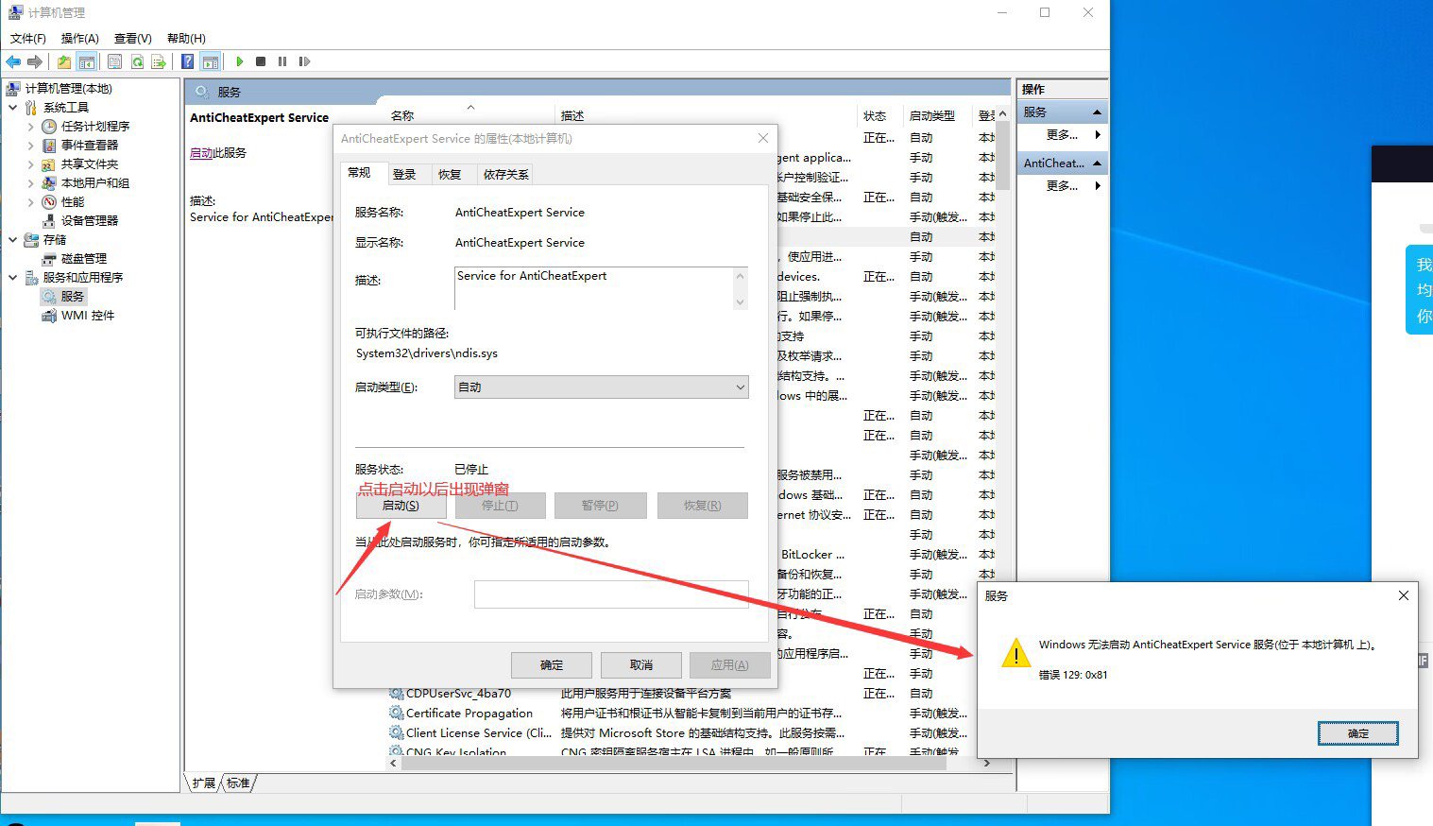Click the Stop service square icon
Image resolution: width=1433 pixels, height=826 pixels.
[261, 61]
